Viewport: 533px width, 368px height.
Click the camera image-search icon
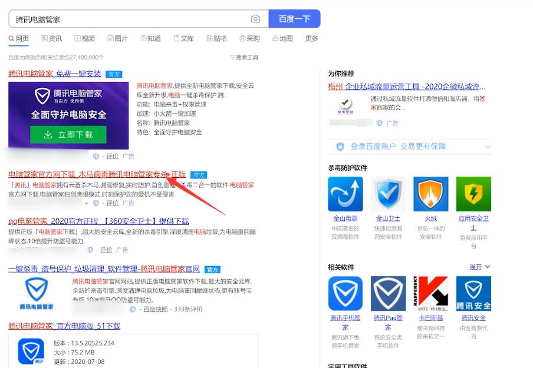(255, 19)
